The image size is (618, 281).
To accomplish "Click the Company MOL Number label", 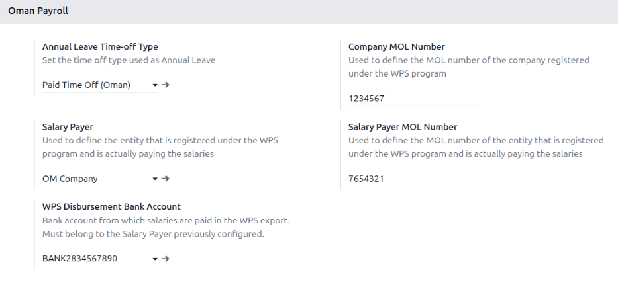I will coord(397,46).
